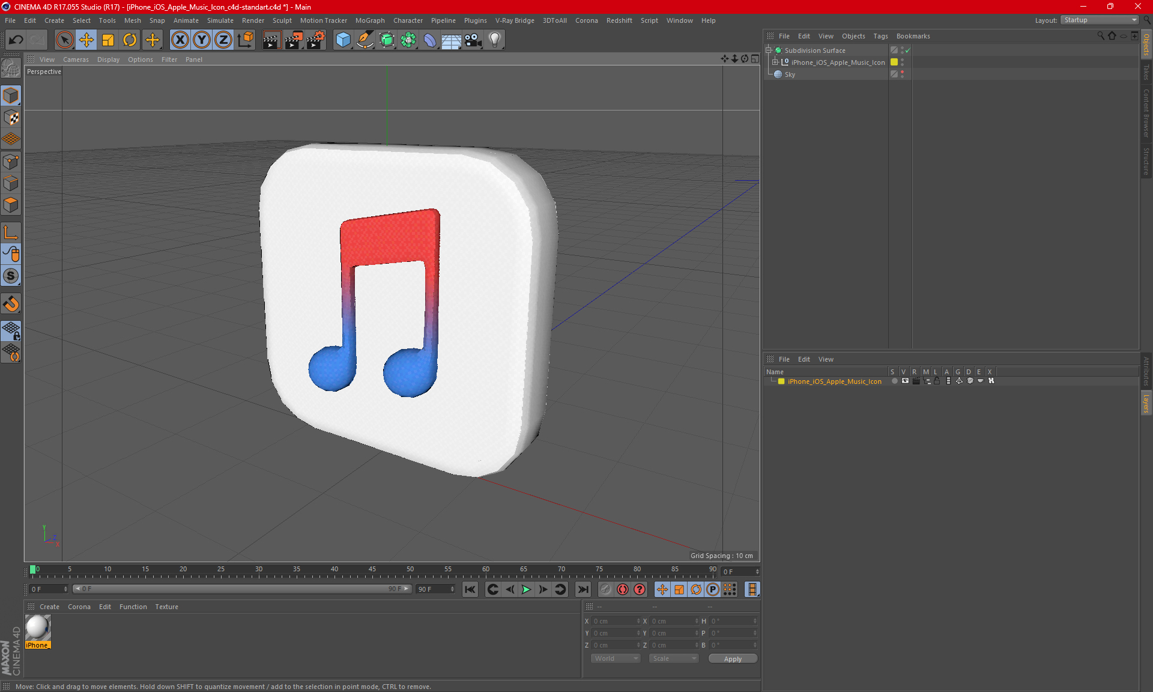Select the iPhone material thumbnail

(37, 628)
